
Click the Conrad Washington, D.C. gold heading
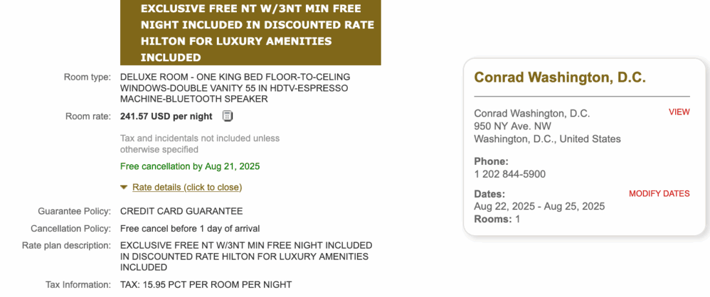(560, 77)
